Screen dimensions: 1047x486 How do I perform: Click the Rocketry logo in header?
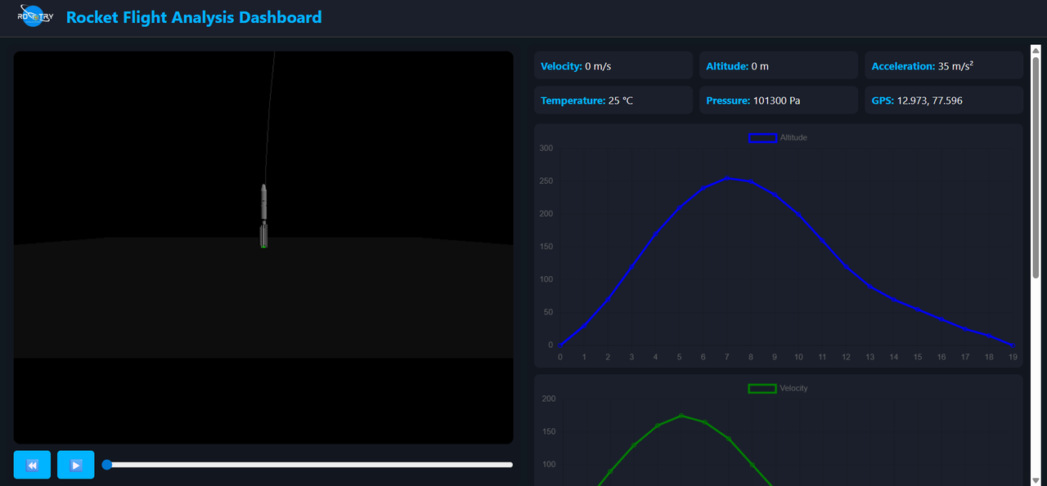pos(34,16)
